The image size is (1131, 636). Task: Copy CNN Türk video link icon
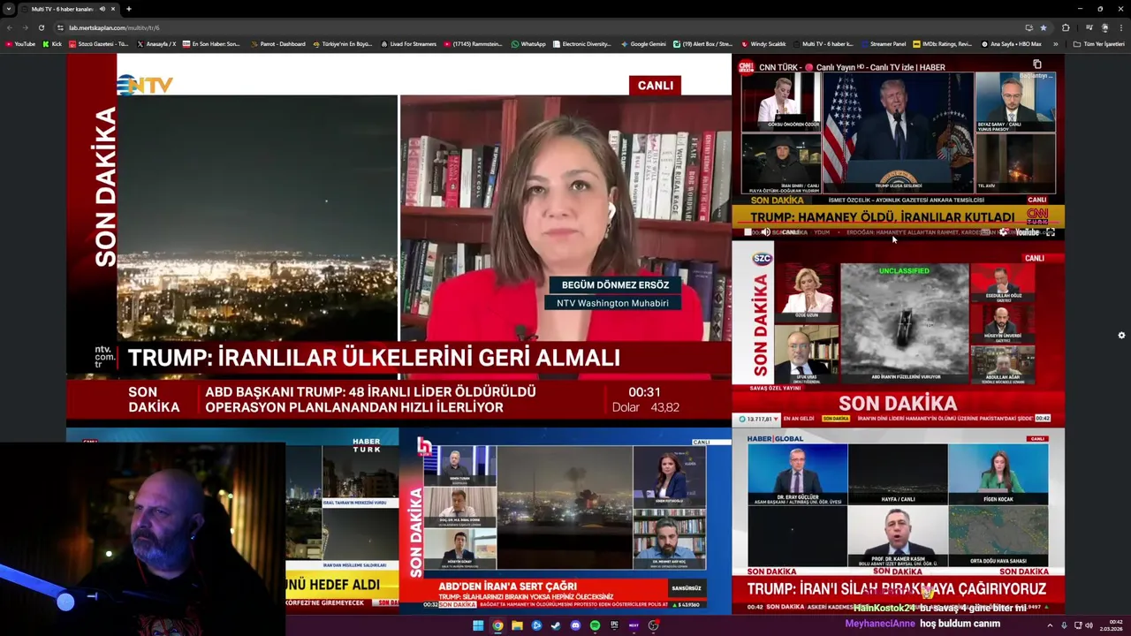click(x=1037, y=64)
